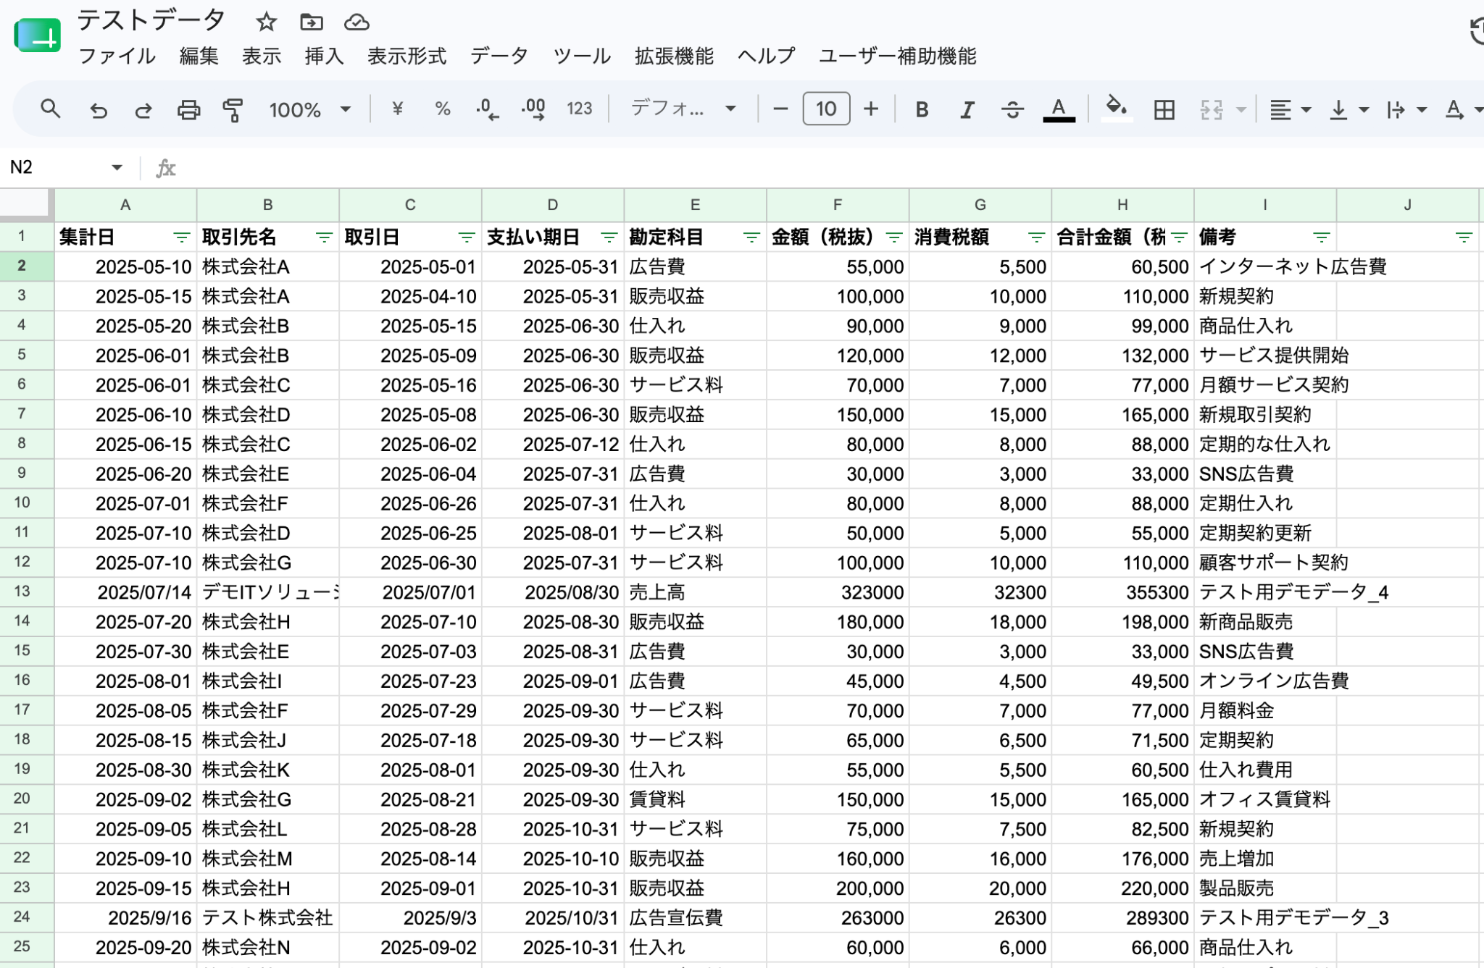Select row 13 header
Viewport: 1484px width, 968px height.
coord(22,592)
